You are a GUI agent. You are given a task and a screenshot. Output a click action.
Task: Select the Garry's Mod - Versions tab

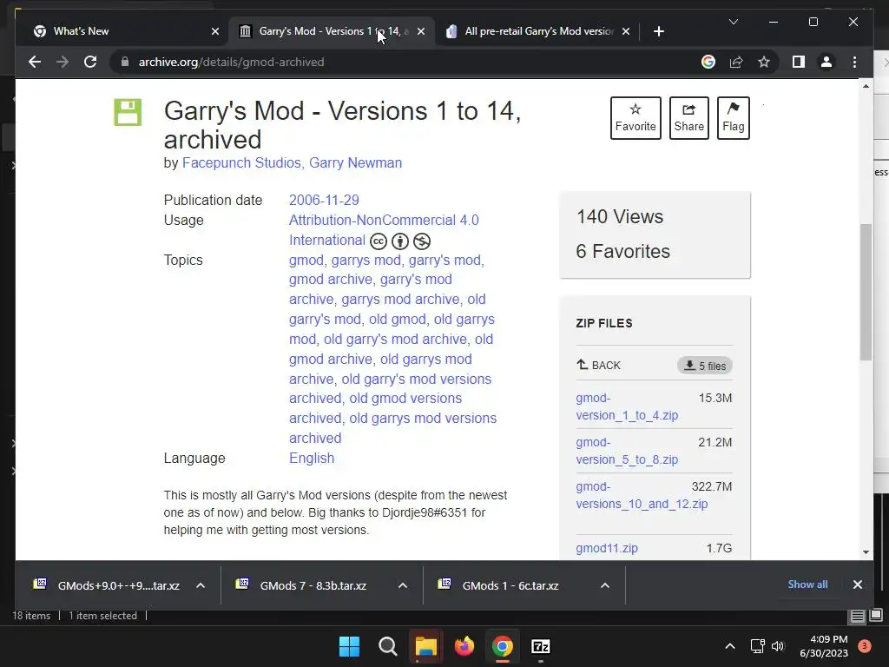[x=332, y=31]
